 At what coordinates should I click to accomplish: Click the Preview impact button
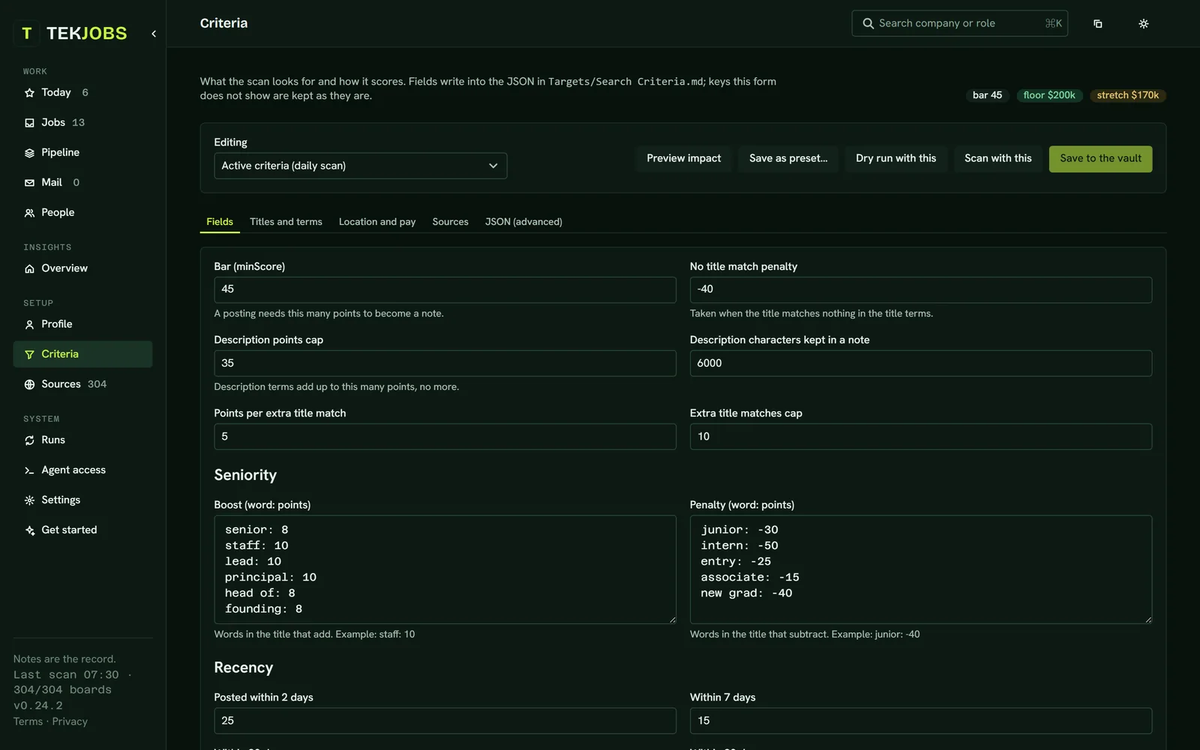[683, 158]
